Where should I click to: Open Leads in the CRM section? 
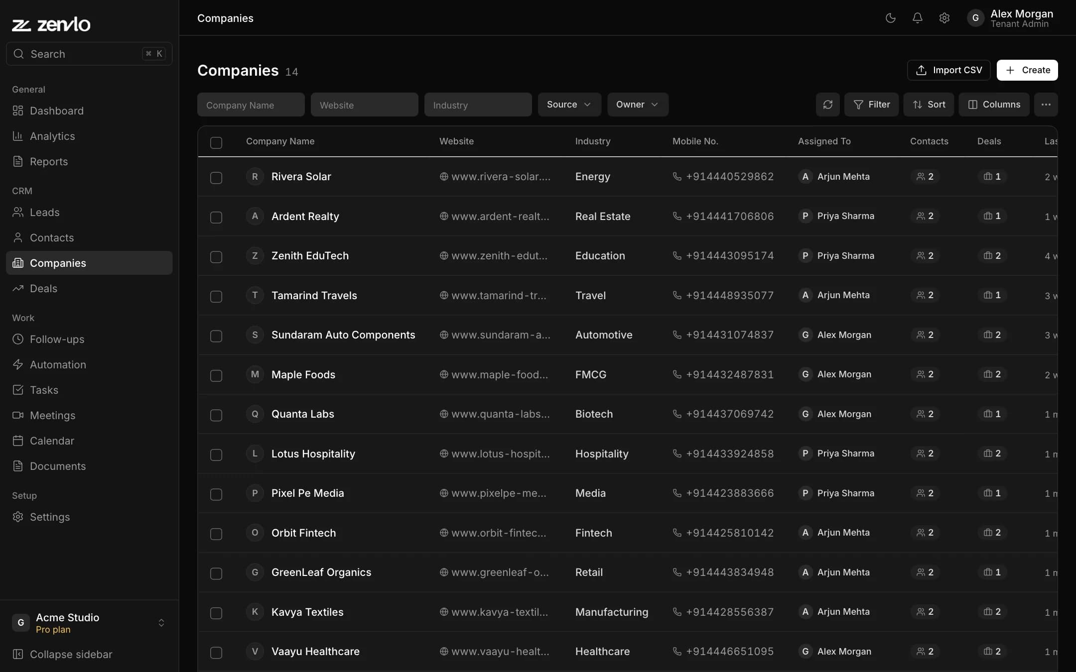click(x=89, y=212)
